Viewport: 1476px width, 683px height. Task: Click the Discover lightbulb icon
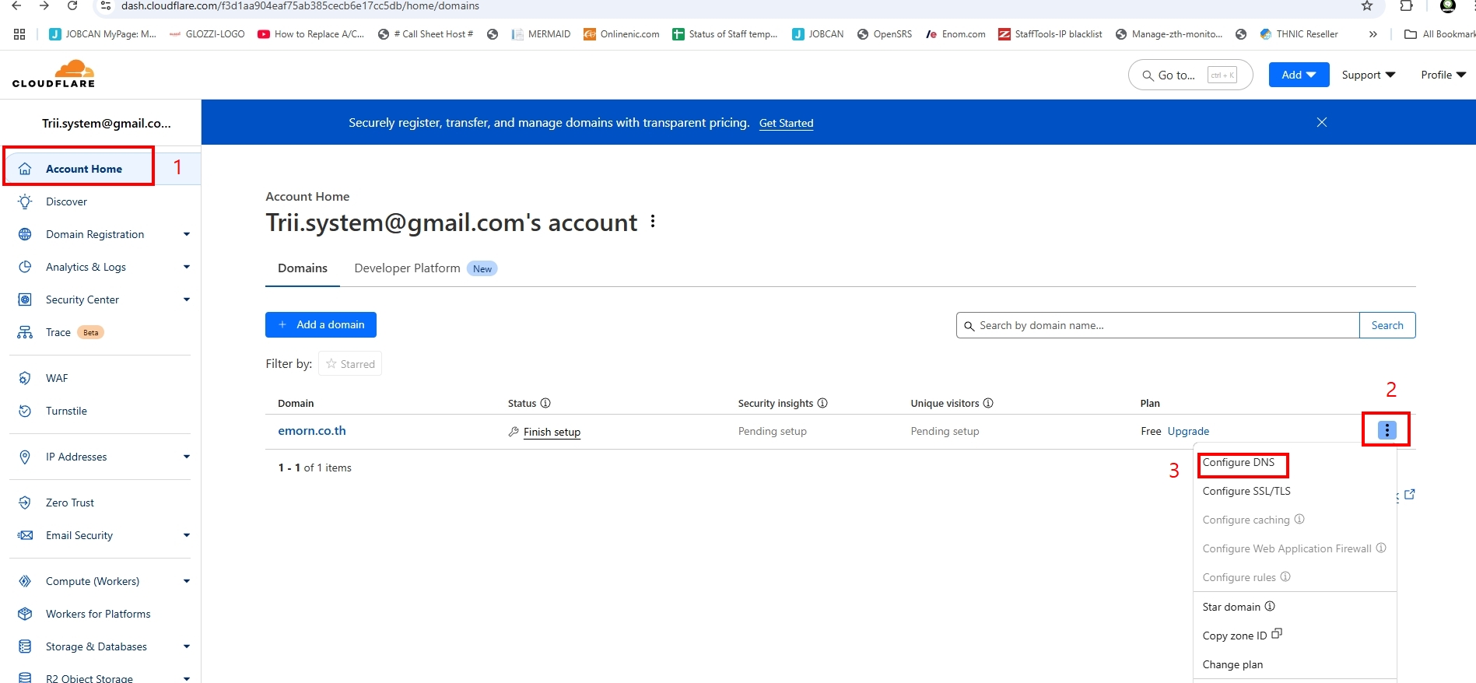pos(25,201)
